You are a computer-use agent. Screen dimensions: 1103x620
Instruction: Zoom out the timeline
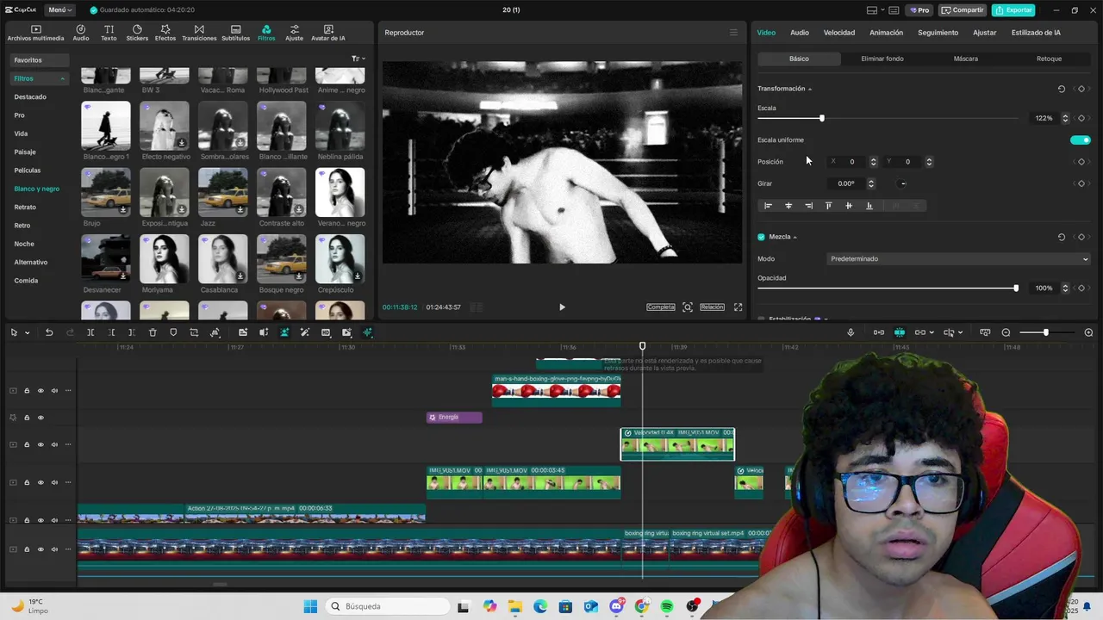pos(1006,332)
